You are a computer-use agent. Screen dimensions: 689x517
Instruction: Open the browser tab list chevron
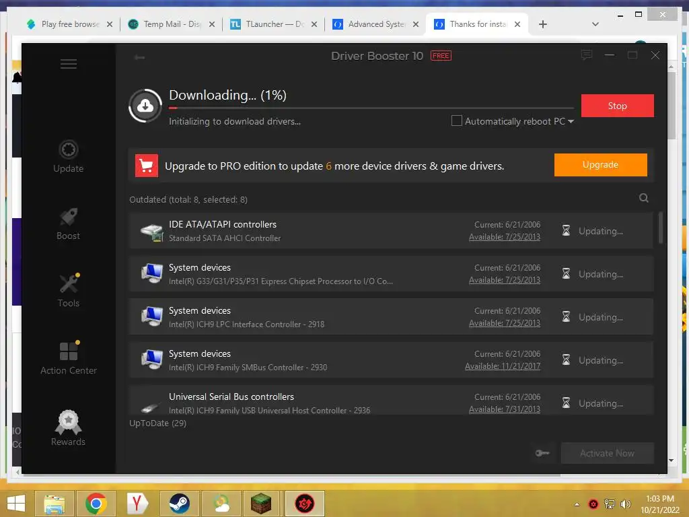pyautogui.click(x=595, y=24)
